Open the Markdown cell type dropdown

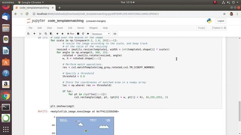pyautogui.click(x=101, y=34)
